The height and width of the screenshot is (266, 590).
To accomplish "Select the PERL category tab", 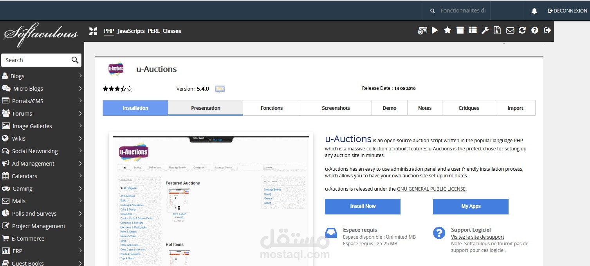I will [153, 31].
